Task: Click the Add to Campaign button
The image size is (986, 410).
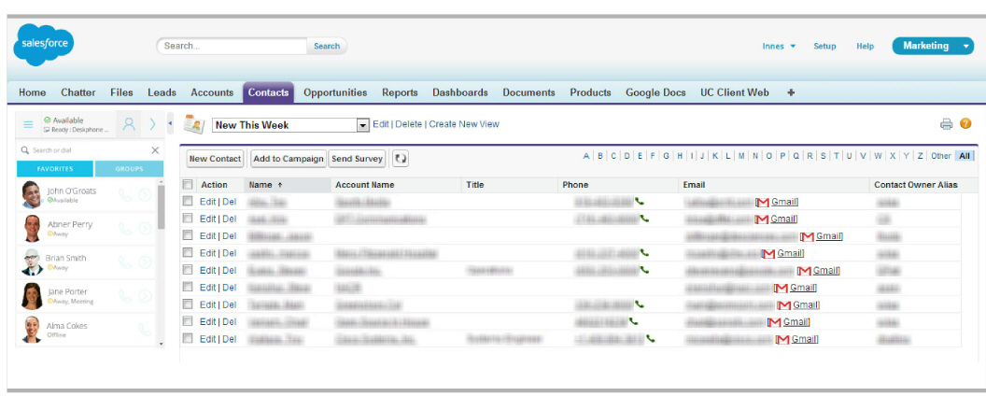Action: tap(288, 159)
